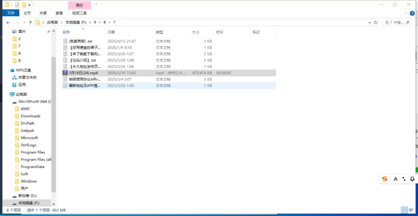Viewport: 418px width, 216px height.
Task: Click the Forward navigation arrow
Action: 17,22
